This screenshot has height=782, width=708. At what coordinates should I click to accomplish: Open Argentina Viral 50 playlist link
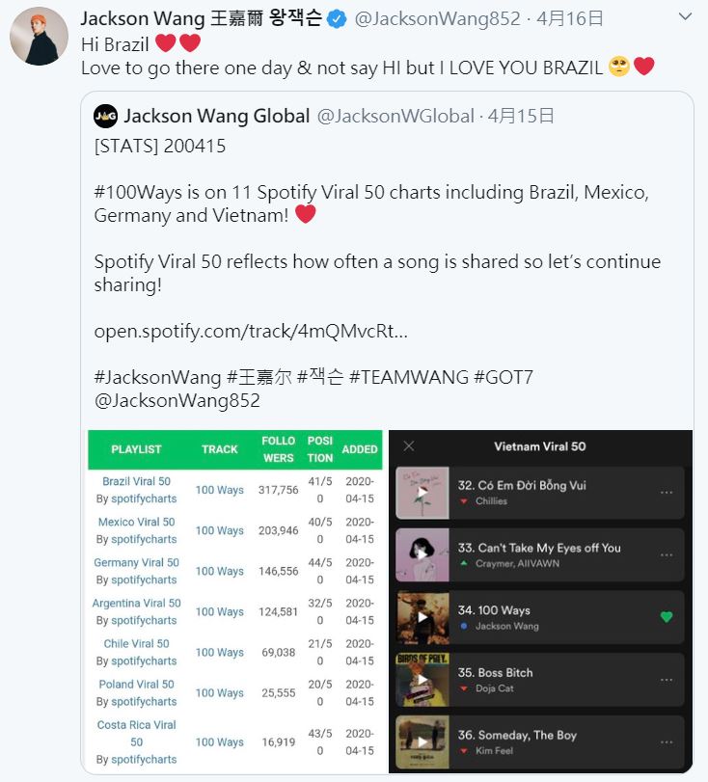click(136, 603)
